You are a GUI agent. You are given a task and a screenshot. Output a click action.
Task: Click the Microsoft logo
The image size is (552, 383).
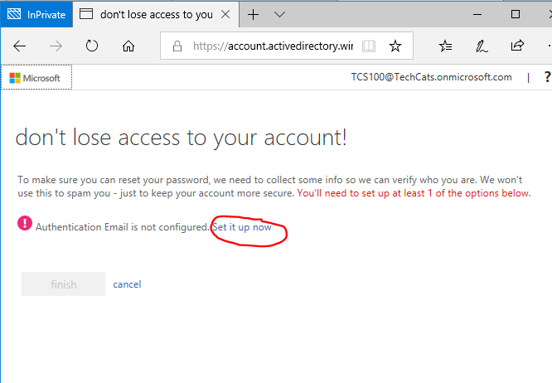(35, 78)
